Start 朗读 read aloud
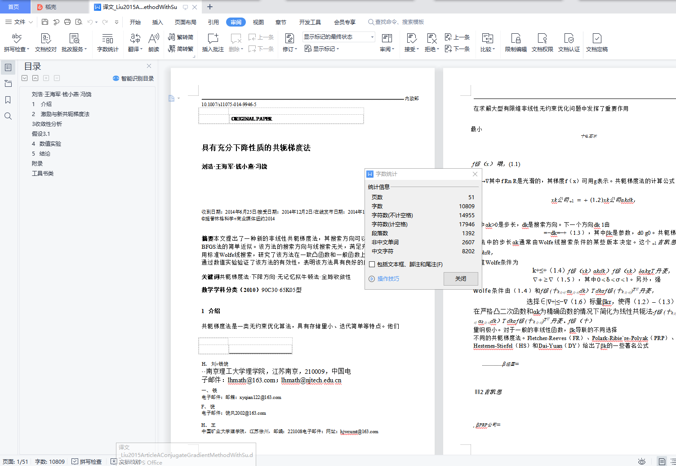Image resolution: width=676 pixels, height=466 pixels. (154, 43)
